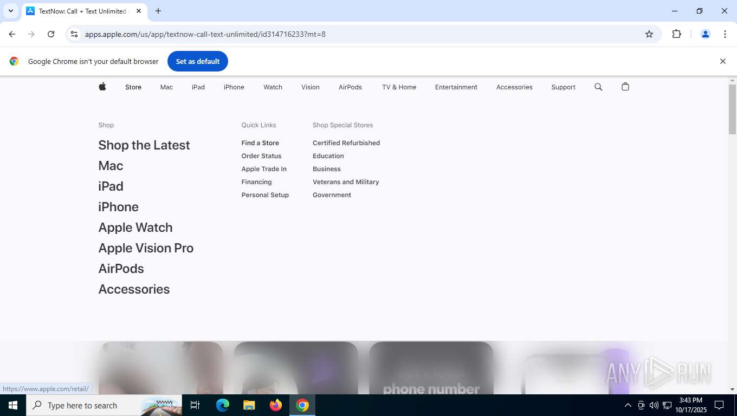Click the browser forward arrow
This screenshot has height=416, width=737.
click(31, 34)
